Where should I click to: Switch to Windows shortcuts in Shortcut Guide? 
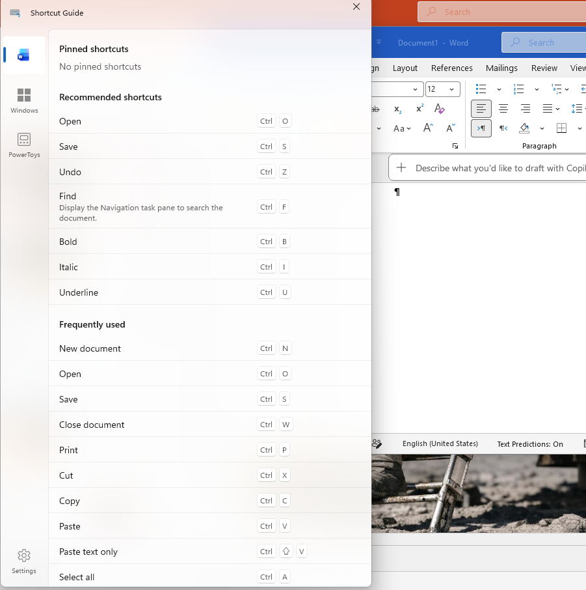[24, 100]
